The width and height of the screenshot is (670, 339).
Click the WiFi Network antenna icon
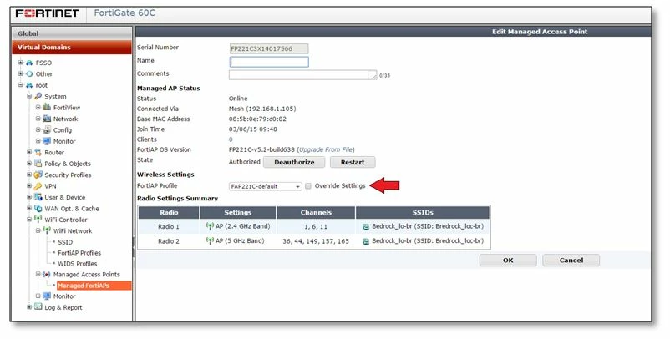[x=47, y=230]
